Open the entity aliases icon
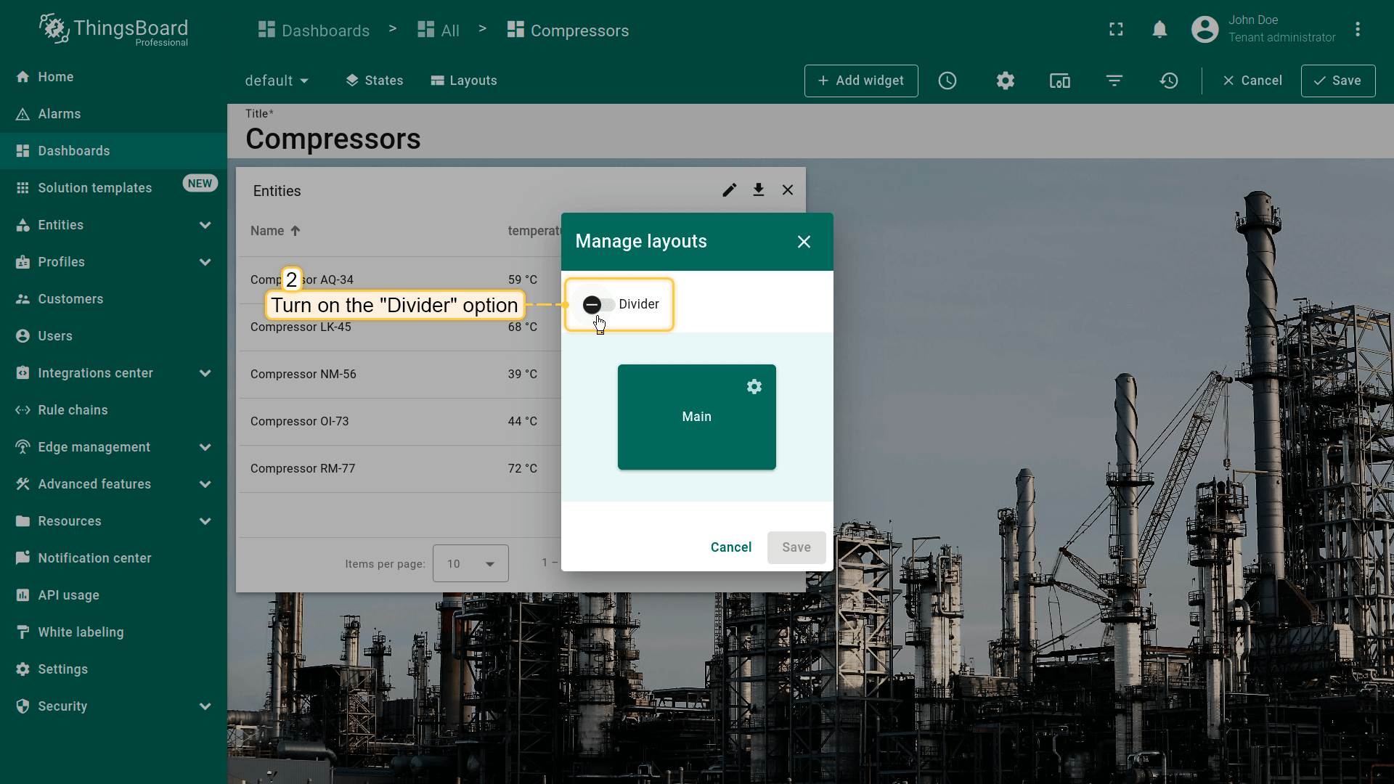The image size is (1394, 784). pyautogui.click(x=1059, y=81)
